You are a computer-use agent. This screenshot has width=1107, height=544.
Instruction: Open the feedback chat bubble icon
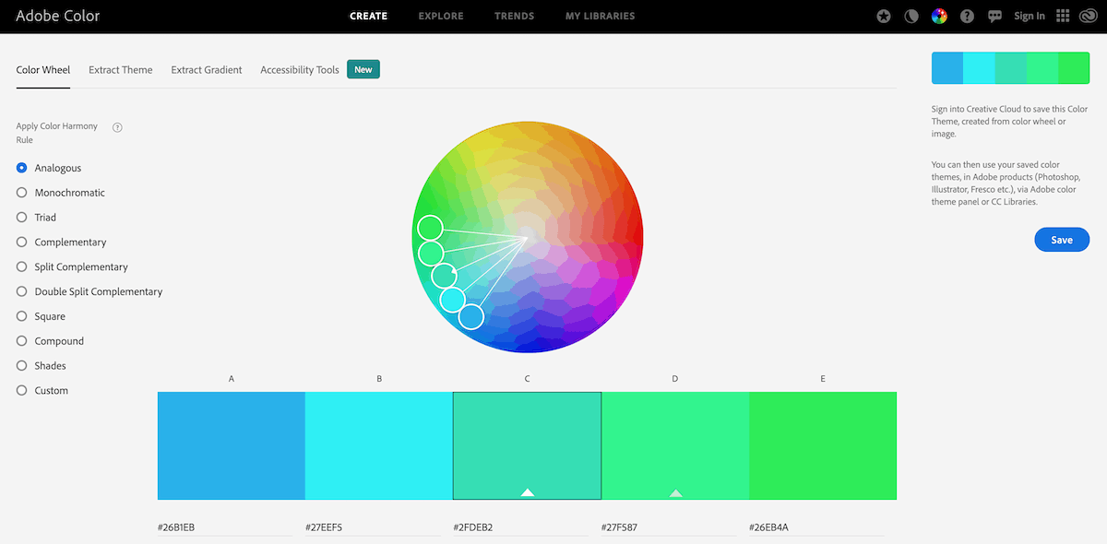pyautogui.click(x=994, y=16)
